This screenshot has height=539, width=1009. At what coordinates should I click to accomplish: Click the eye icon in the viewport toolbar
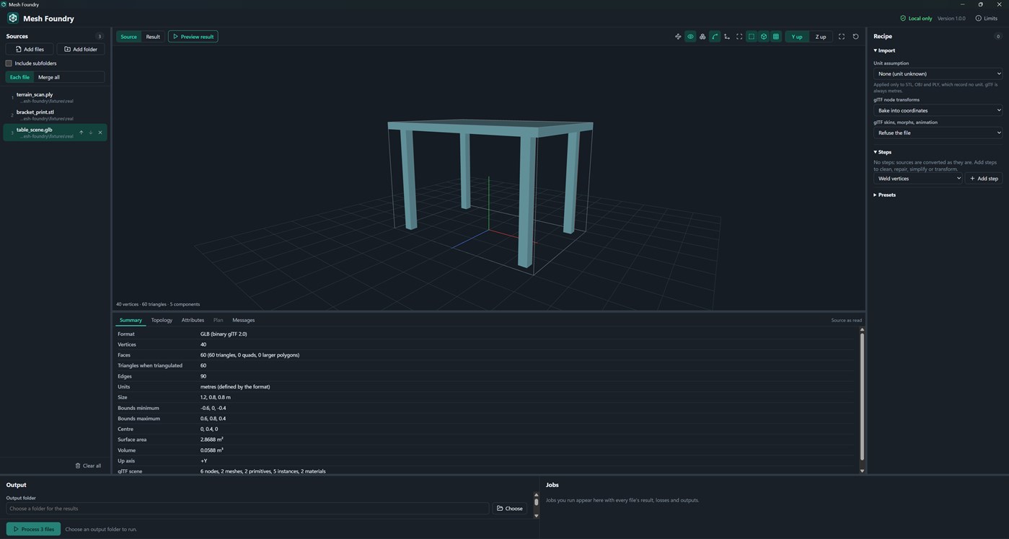[x=690, y=37]
